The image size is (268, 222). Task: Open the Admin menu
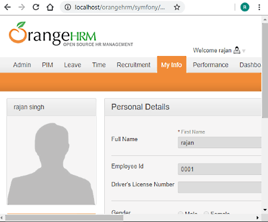coord(22,65)
